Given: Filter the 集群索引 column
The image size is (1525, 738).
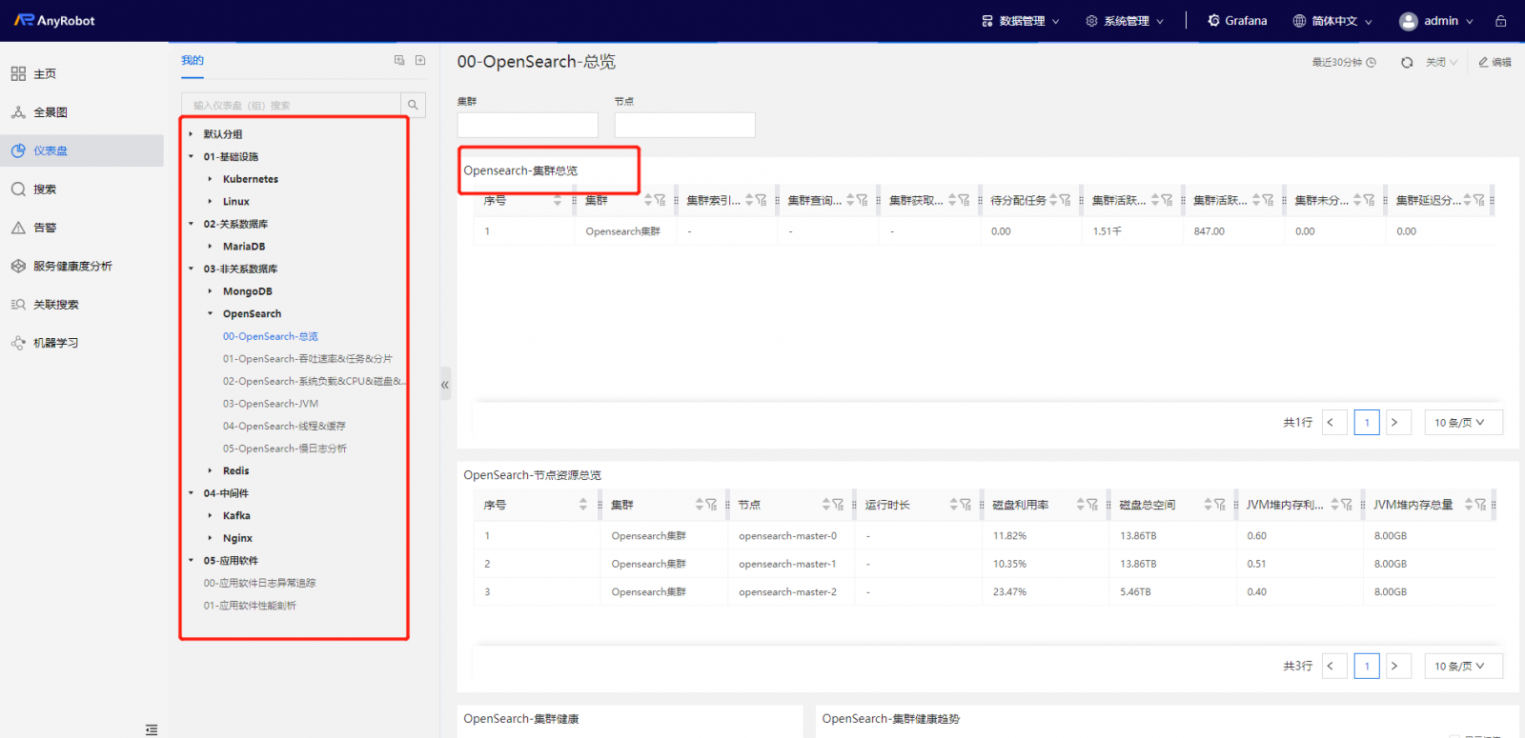Looking at the screenshot, I should (762, 200).
